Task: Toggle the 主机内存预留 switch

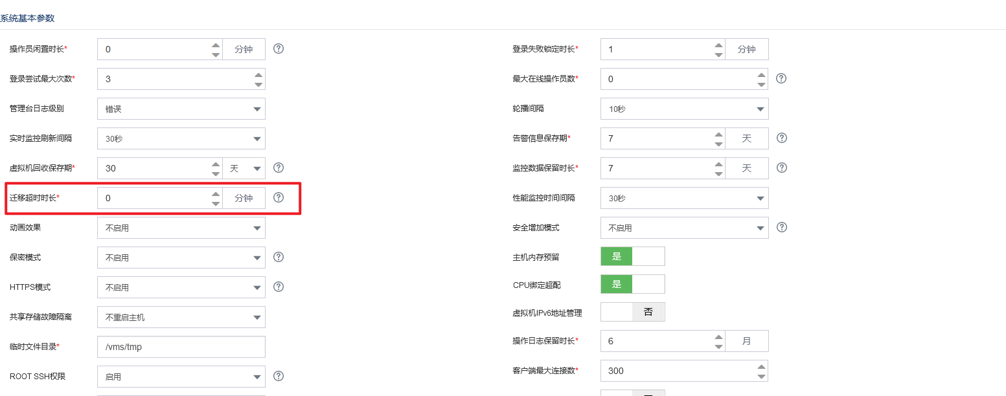Action: [x=632, y=256]
